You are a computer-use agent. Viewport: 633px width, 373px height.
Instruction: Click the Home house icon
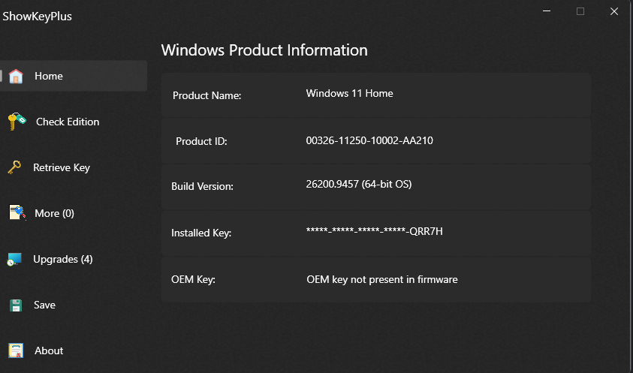(16, 76)
